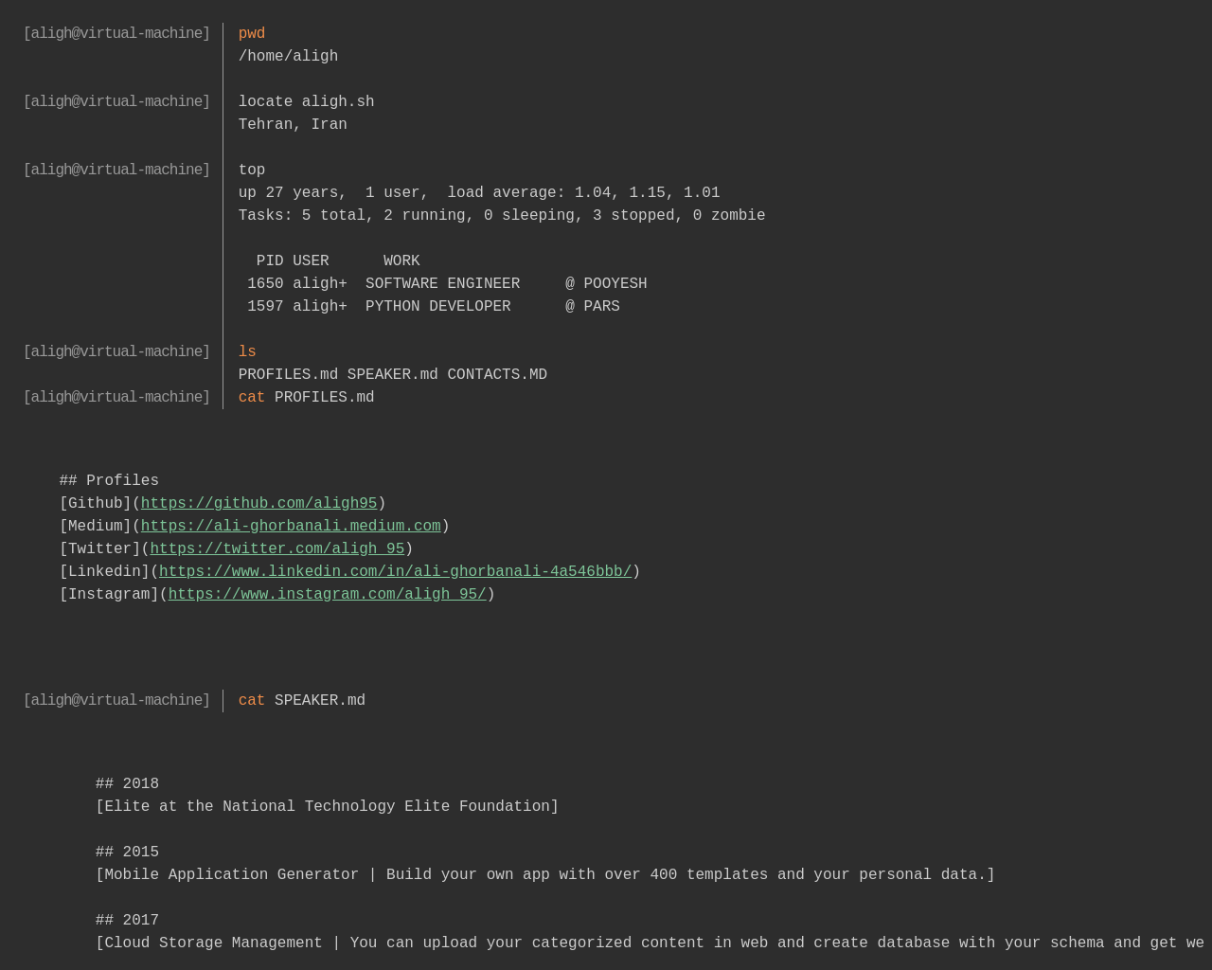Click the '## 2018' heading

127,784
